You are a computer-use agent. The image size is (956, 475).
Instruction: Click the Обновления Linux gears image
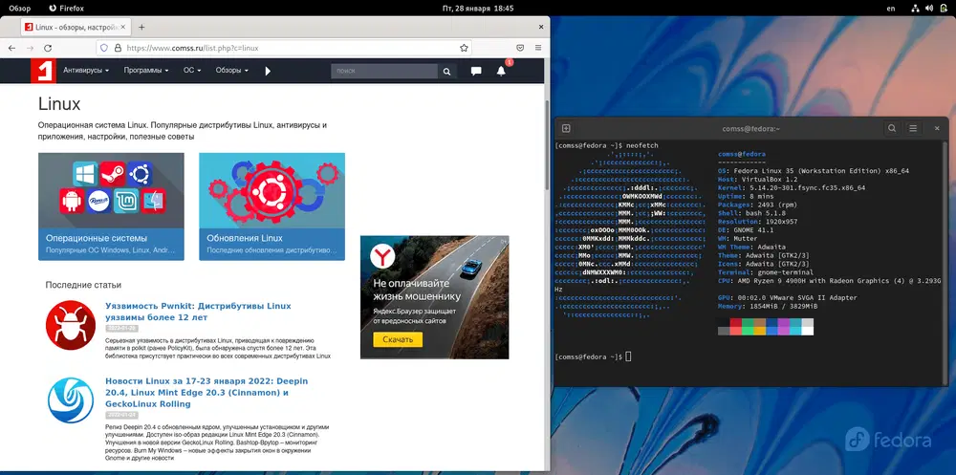(x=272, y=190)
